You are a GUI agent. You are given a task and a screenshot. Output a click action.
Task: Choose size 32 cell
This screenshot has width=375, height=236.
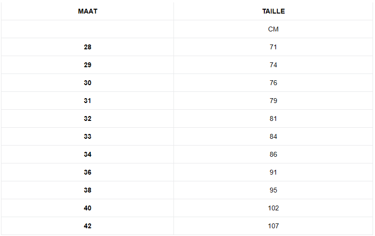tap(87, 118)
